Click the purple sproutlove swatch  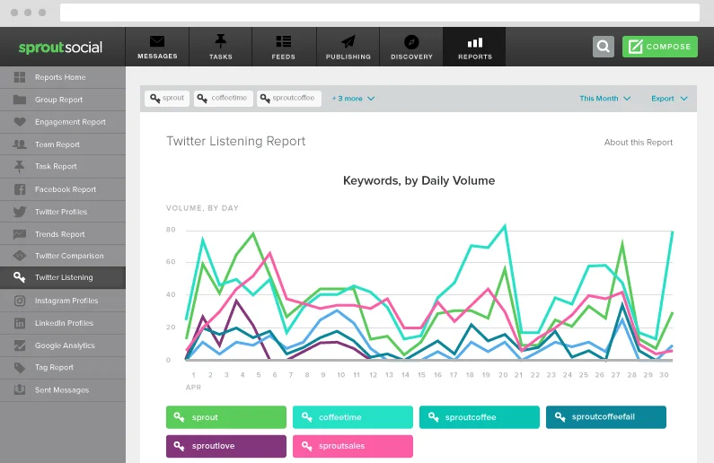pyautogui.click(x=226, y=446)
